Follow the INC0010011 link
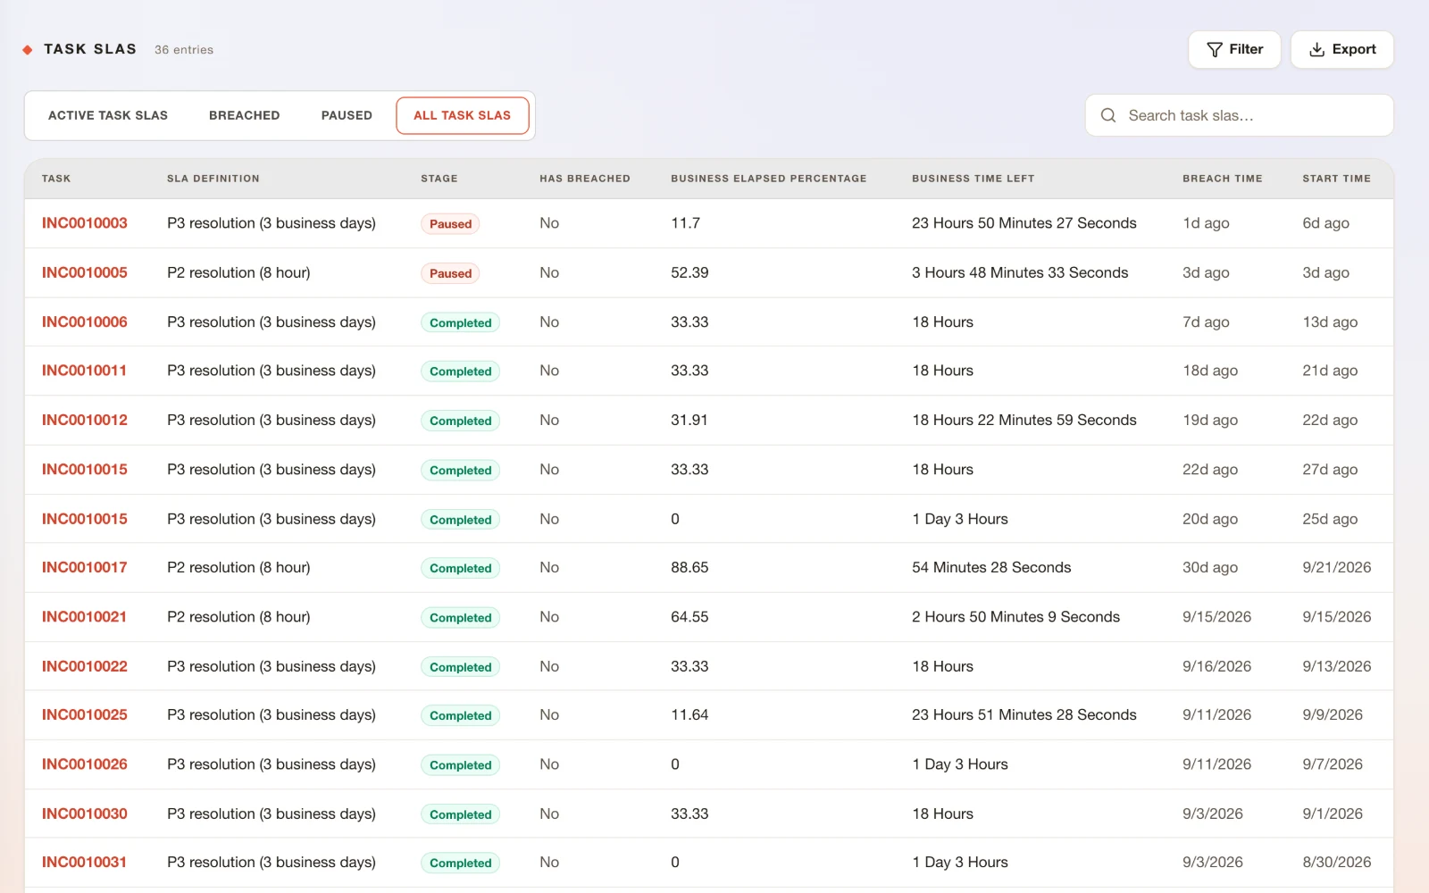This screenshot has height=893, width=1429. pos(84,371)
